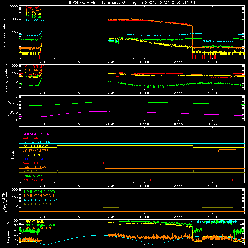Click the GAP_FLAG label
The height and width of the screenshot is (248, 248).
[x=30, y=138]
